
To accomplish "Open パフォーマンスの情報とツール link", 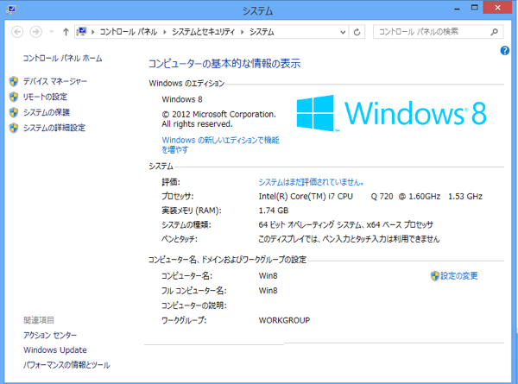I will point(66,365).
